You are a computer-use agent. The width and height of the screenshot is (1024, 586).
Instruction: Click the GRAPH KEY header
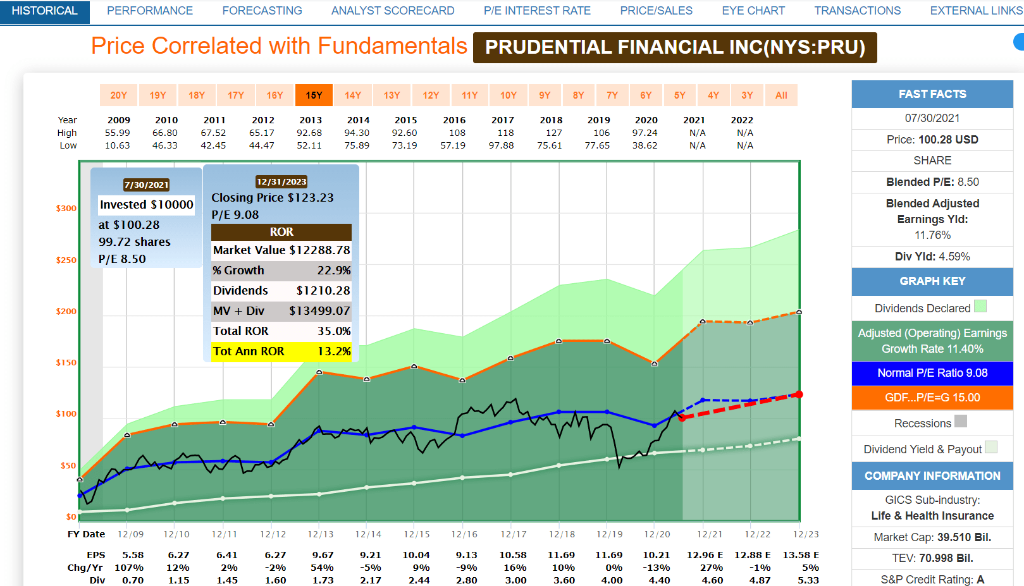click(932, 281)
